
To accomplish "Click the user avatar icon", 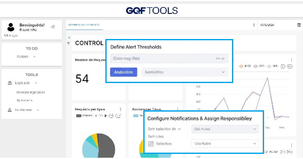I will (11, 27).
